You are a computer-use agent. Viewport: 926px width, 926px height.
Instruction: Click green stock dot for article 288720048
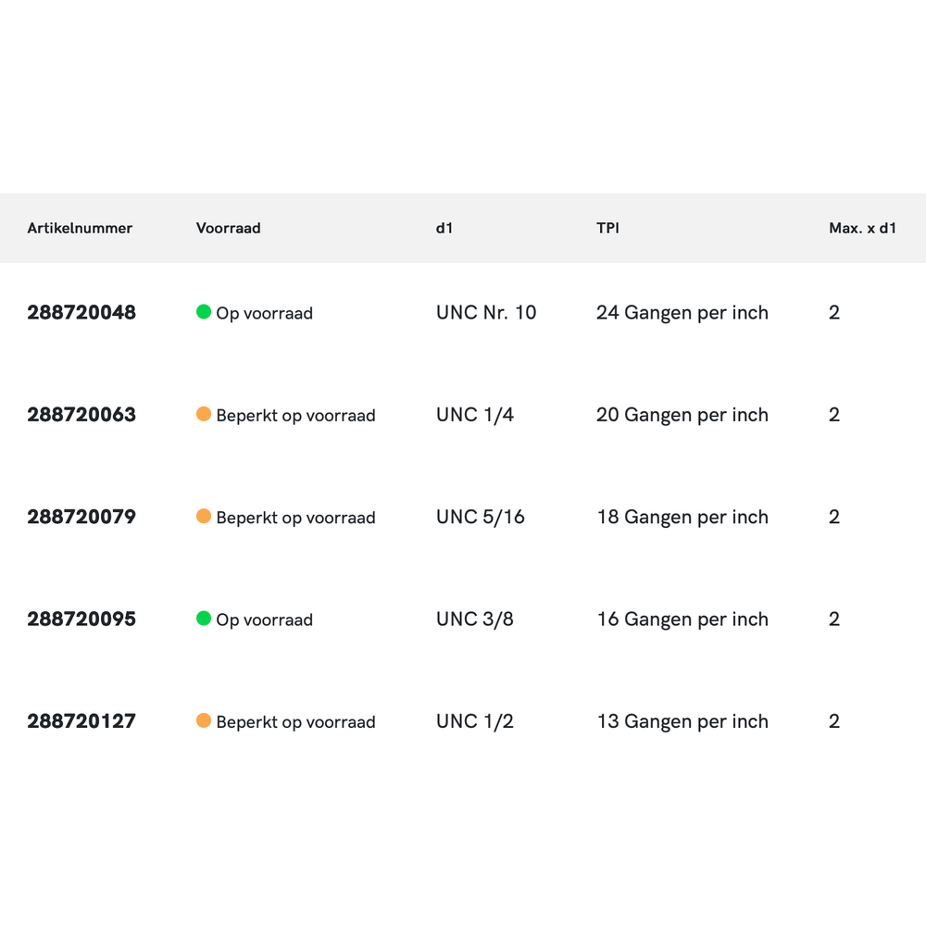(204, 312)
